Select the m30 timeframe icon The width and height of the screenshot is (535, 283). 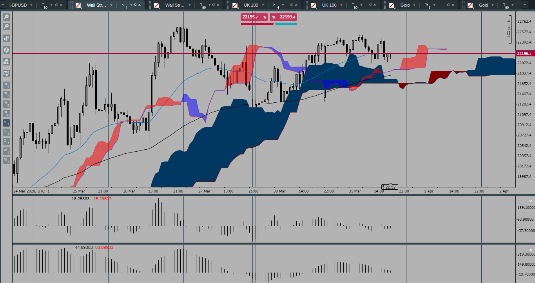point(6,114)
